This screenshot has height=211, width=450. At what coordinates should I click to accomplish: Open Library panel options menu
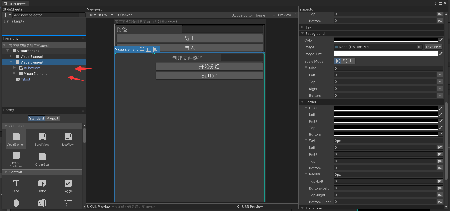coord(83,110)
